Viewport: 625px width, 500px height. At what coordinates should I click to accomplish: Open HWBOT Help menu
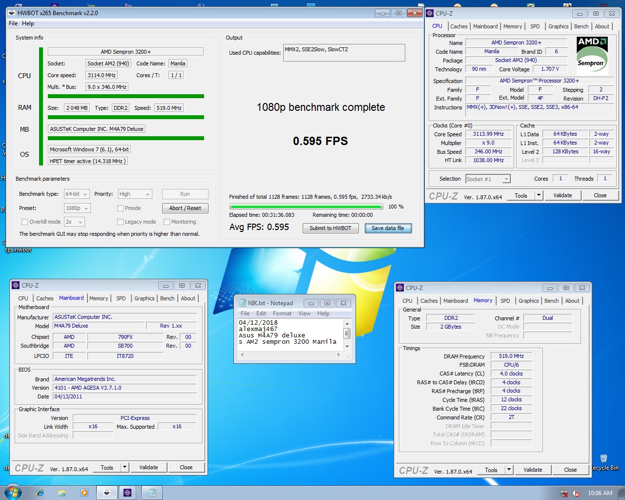(x=28, y=23)
